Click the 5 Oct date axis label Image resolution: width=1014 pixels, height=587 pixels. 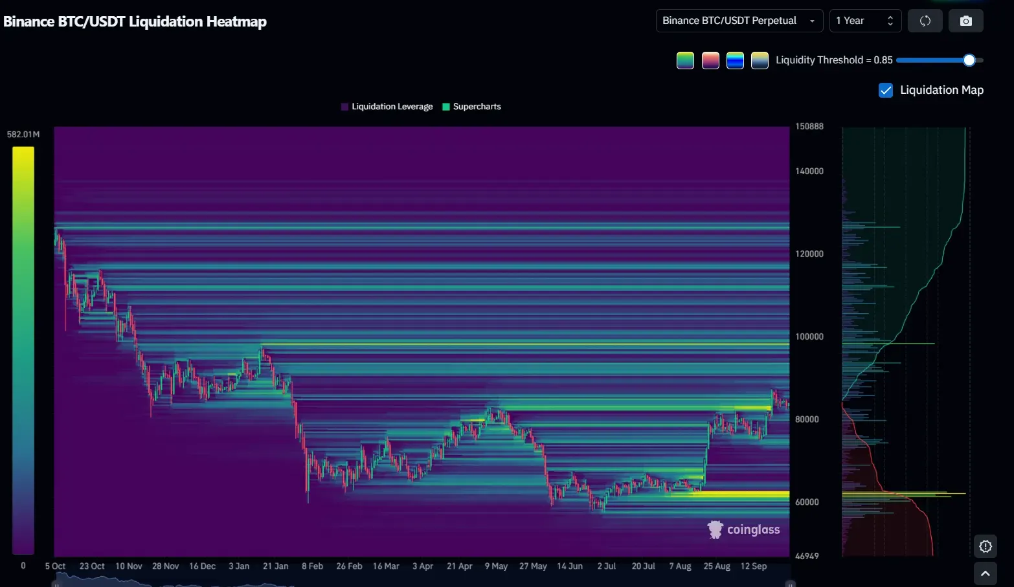click(x=55, y=566)
